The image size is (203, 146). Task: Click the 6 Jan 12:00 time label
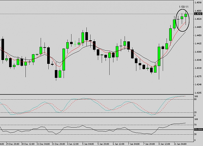(119, 144)
